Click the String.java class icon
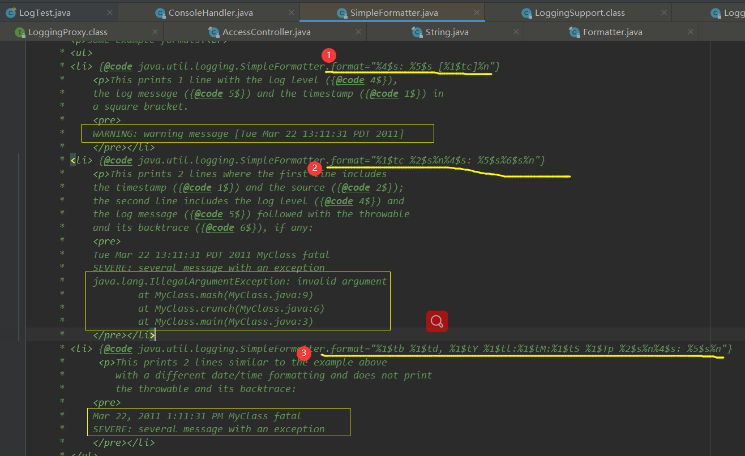Screen dimensions: 745x456 tap(416, 32)
